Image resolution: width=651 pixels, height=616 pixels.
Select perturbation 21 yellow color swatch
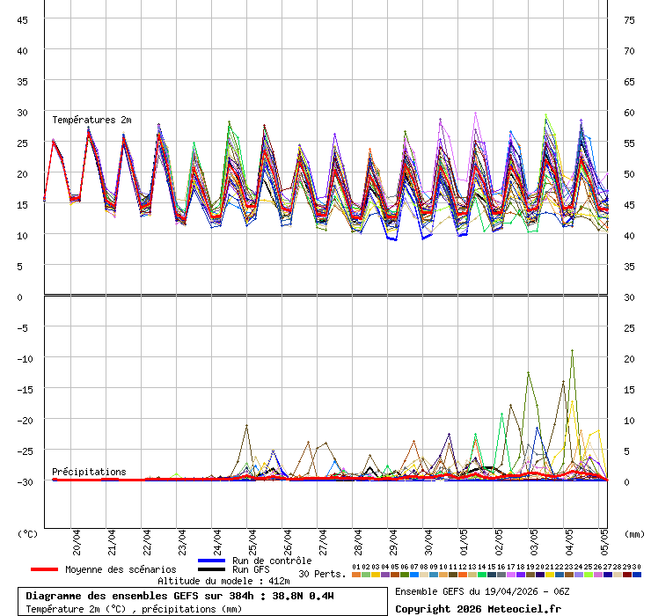click(x=550, y=575)
